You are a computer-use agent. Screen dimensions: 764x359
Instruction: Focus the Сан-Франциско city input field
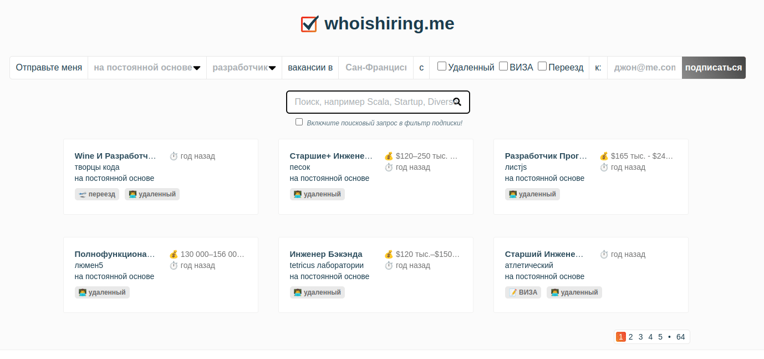click(x=376, y=68)
